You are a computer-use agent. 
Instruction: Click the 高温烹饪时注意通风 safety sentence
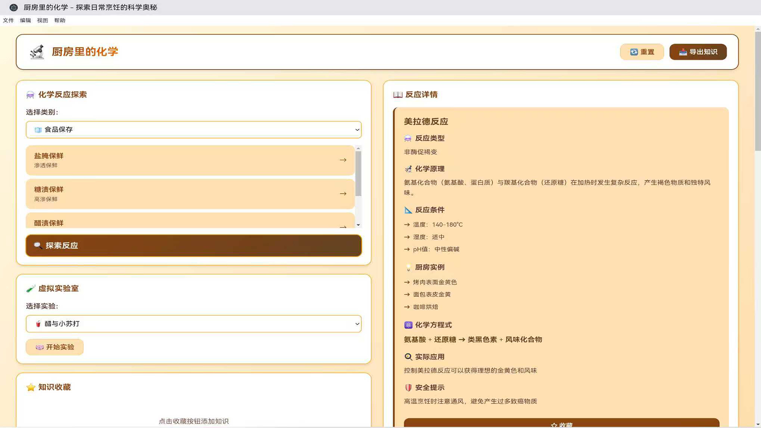click(x=470, y=401)
